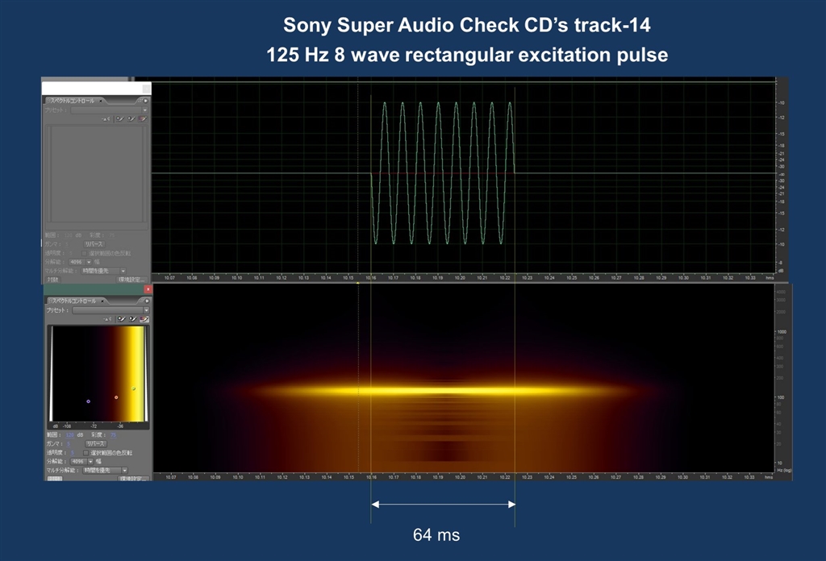
Task: Select the purple point on the color gradient
Action: 89,401
